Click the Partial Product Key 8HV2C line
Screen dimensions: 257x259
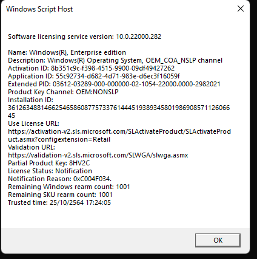48,163
